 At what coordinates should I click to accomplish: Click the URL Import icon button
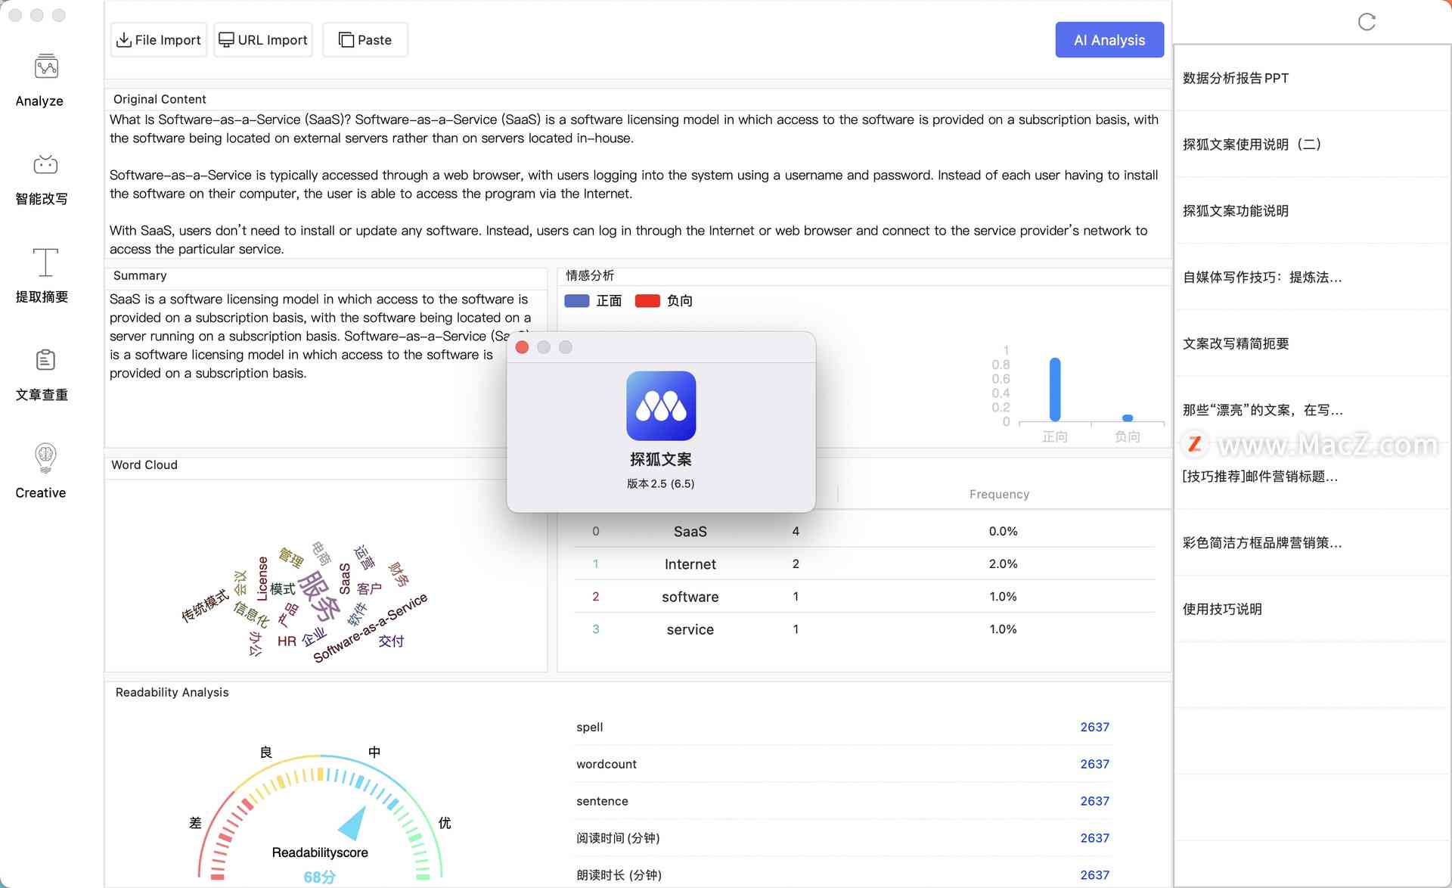(262, 39)
